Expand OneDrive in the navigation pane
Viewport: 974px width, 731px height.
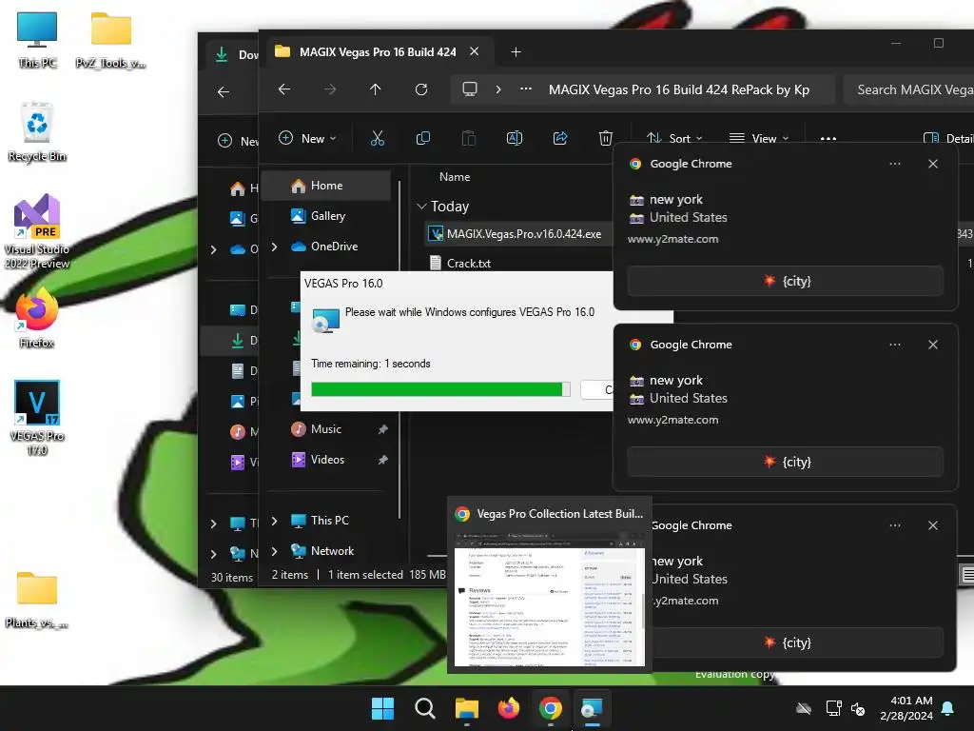(x=275, y=247)
